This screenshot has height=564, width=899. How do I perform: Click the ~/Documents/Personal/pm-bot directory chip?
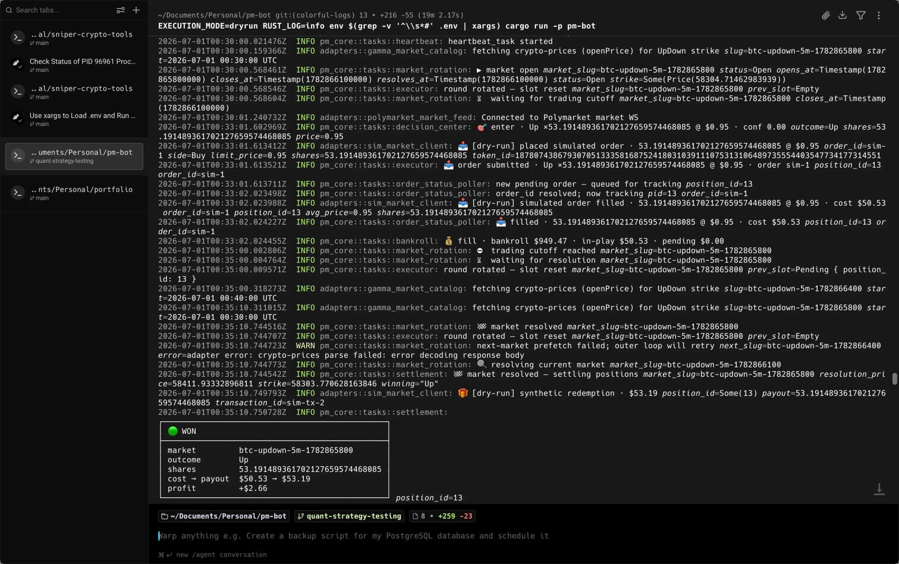[x=224, y=516]
